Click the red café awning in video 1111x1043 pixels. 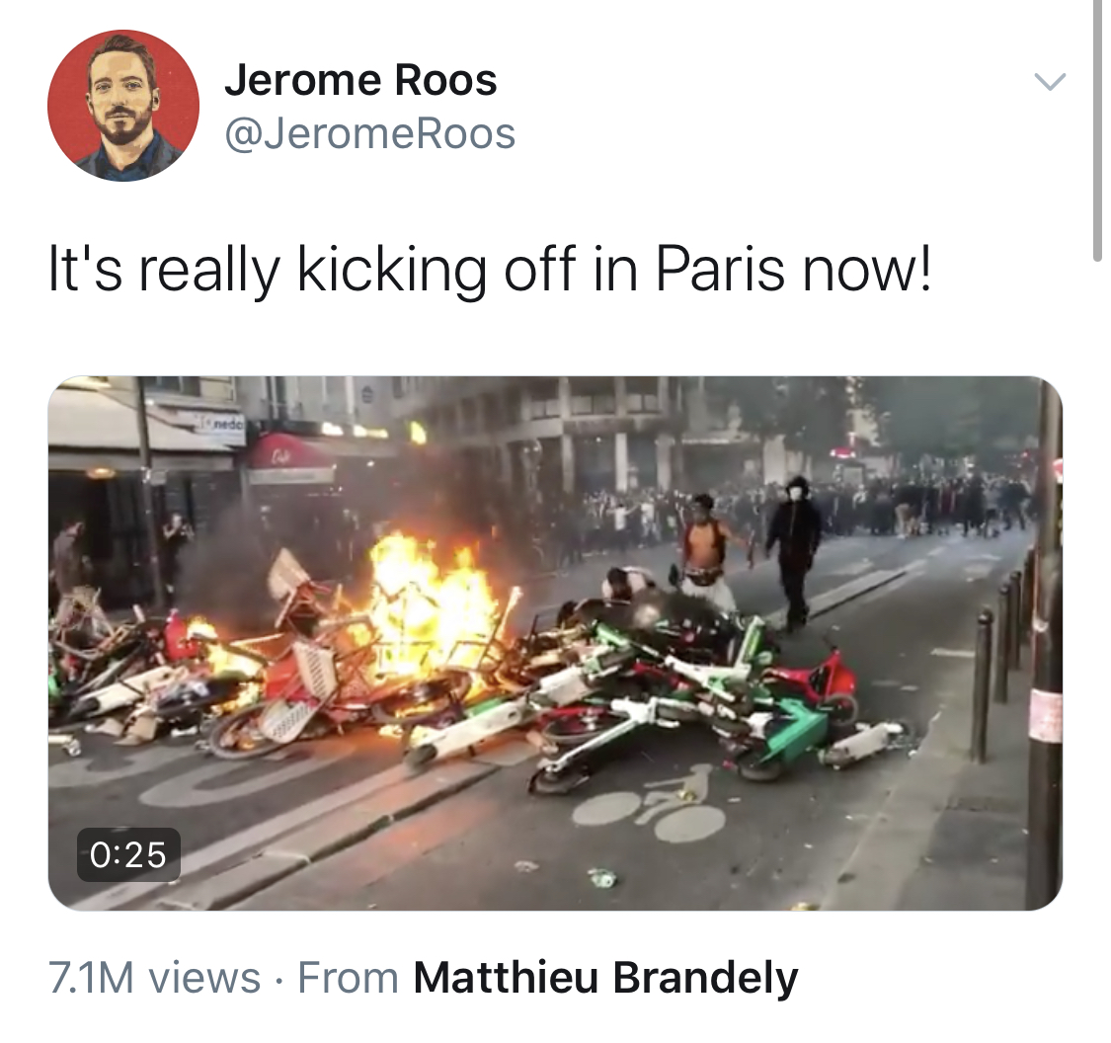point(290,453)
